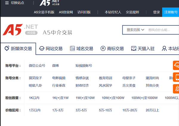This screenshot has width=179, height=126.
Task: Select category 财政经济
Action: [x=82, y=86]
